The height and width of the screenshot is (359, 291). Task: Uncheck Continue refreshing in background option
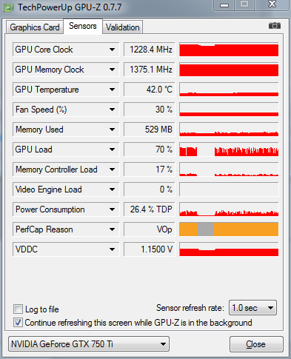[18, 323]
